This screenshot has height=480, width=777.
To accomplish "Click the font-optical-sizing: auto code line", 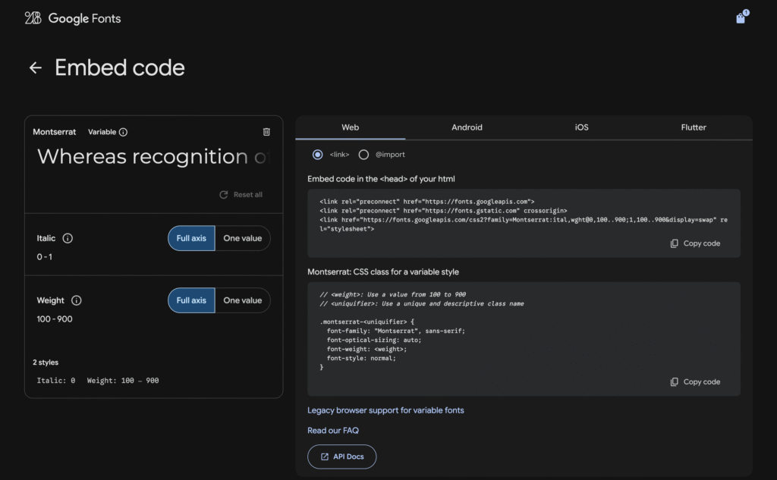I will (374, 340).
